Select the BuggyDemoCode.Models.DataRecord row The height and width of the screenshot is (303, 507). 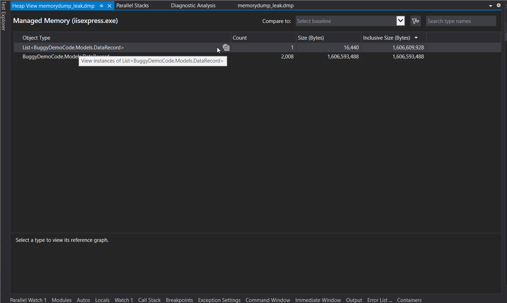257,57
